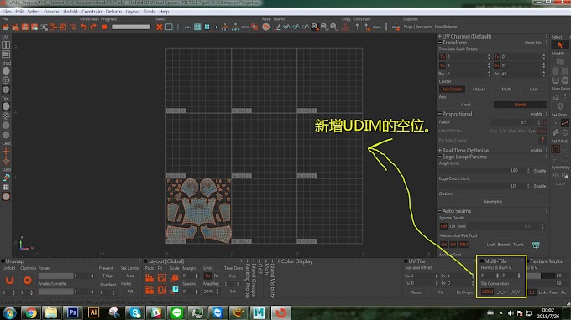
Task: Click the load file folder icon
Action: click(6, 28)
